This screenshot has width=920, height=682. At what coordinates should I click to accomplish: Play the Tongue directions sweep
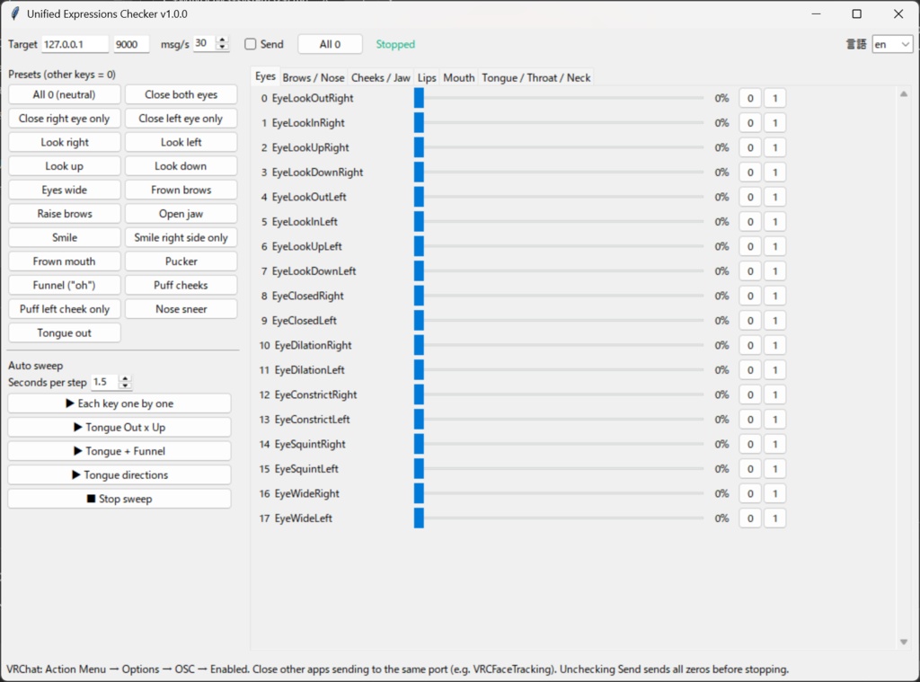(119, 474)
